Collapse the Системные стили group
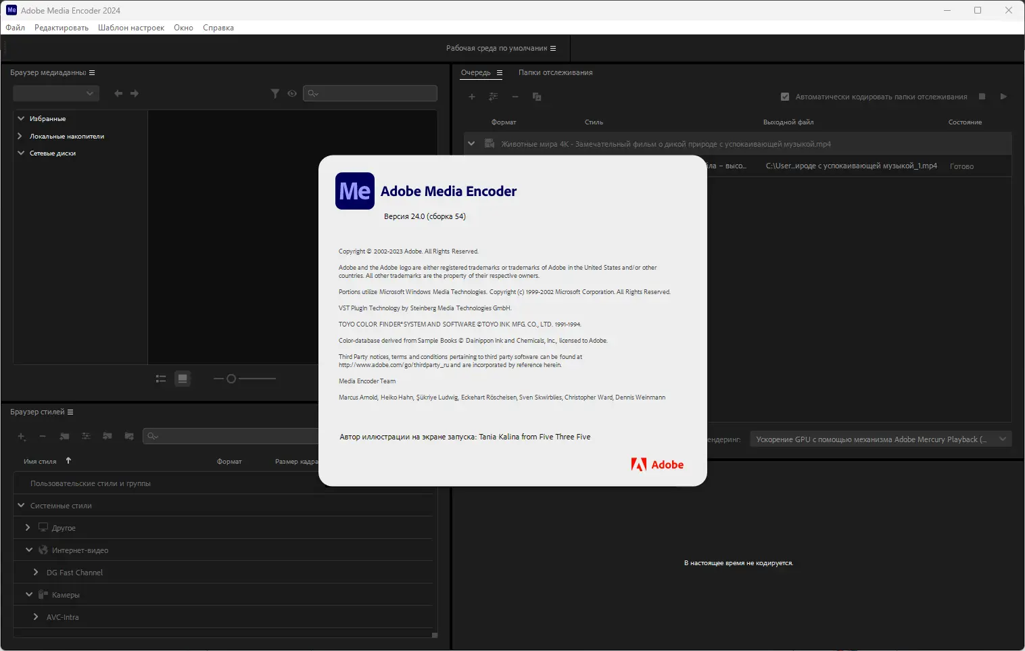This screenshot has width=1025, height=651. (21, 506)
